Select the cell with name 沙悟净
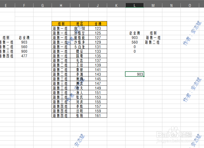204x148 pixels. (x=79, y=42)
